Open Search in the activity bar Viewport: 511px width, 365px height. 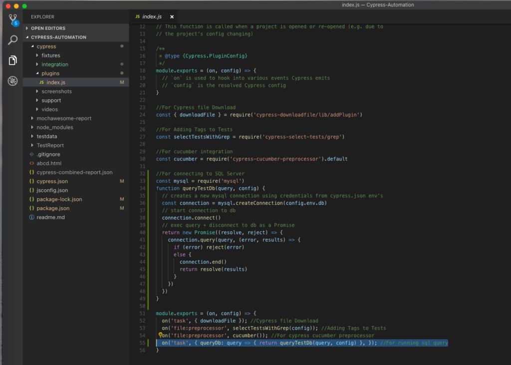click(x=12, y=39)
